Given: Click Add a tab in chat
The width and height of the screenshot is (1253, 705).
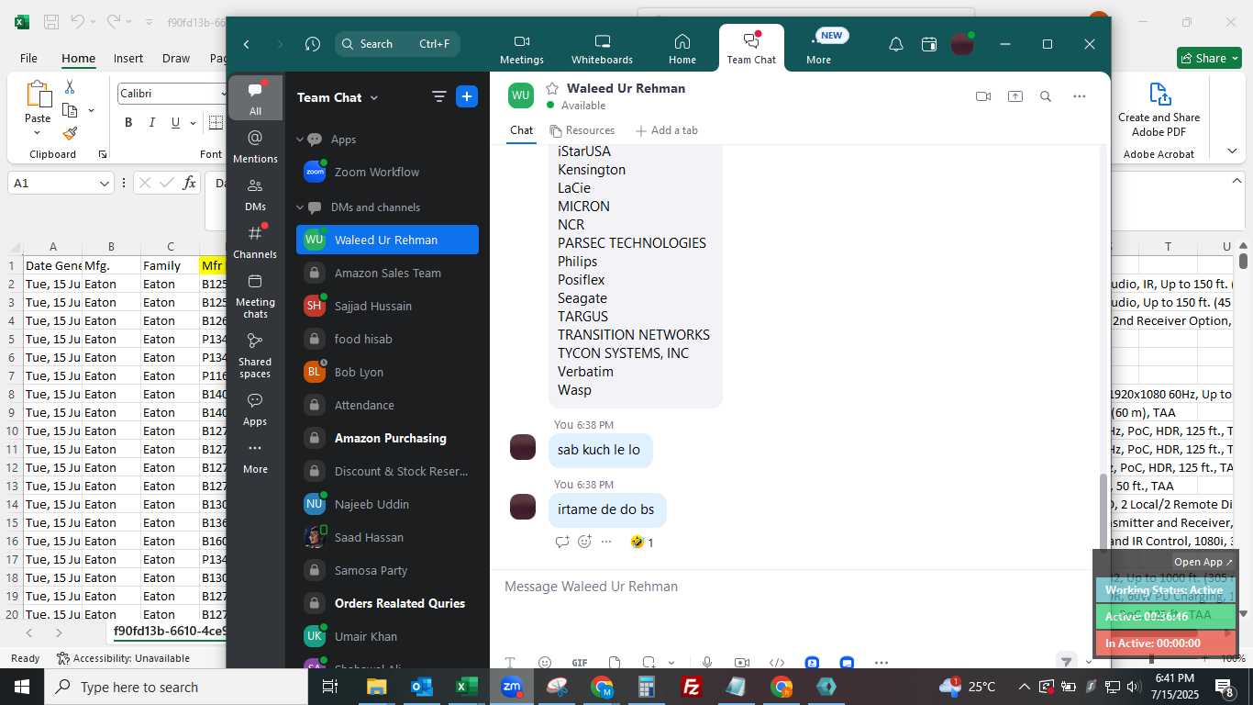Looking at the screenshot, I should click(667, 130).
